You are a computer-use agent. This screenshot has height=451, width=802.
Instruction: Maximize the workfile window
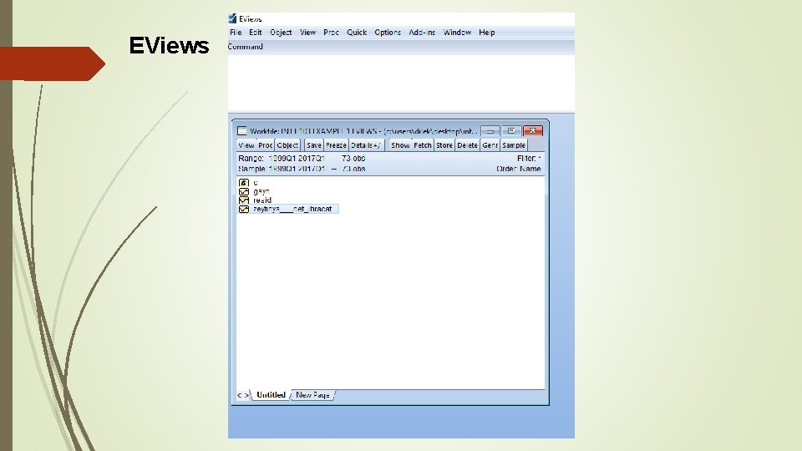511,131
